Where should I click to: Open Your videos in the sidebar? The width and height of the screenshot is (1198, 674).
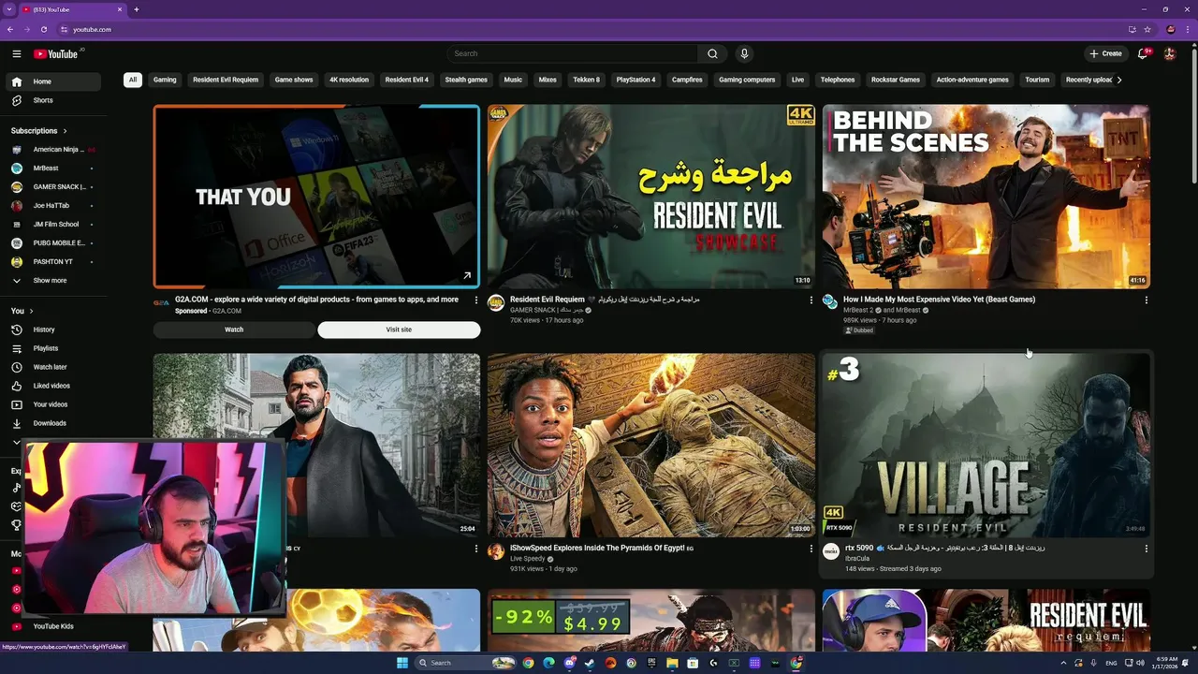tap(55, 404)
